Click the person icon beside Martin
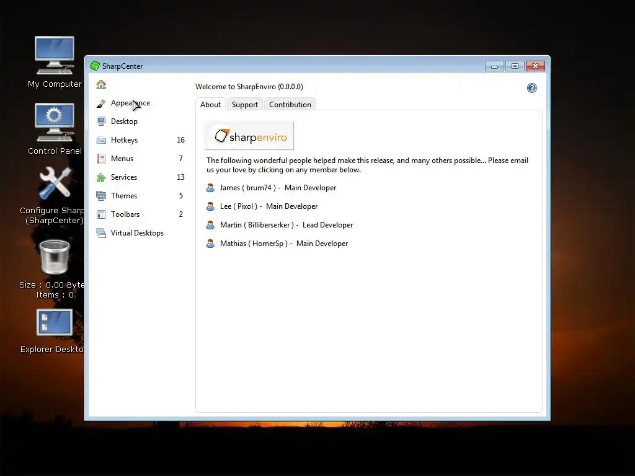This screenshot has height=476, width=635. click(x=210, y=225)
